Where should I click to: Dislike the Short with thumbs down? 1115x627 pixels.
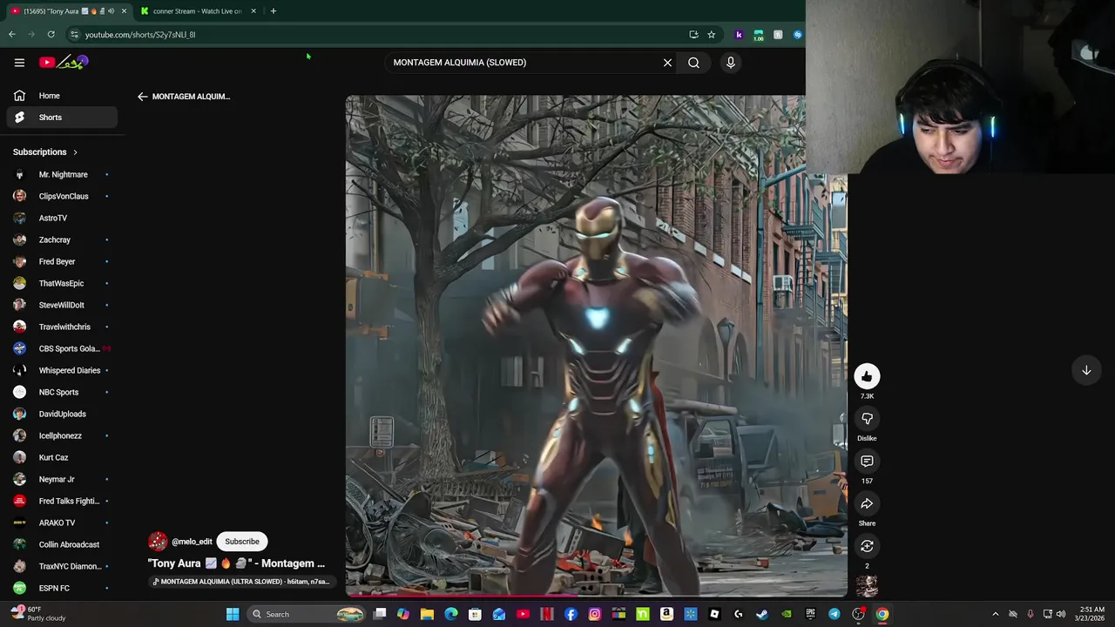[x=867, y=419]
